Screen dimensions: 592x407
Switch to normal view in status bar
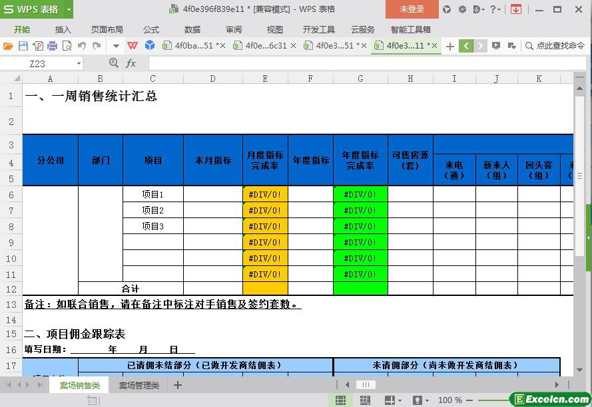[x=340, y=400]
